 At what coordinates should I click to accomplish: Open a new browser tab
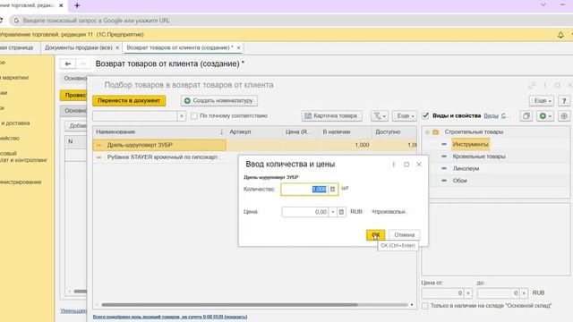tap(77, 5)
